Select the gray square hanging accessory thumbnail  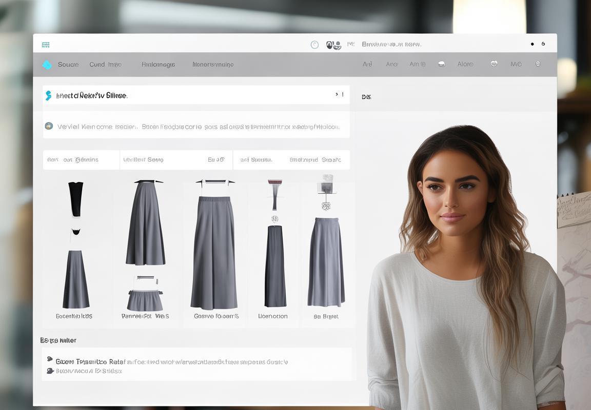[x=326, y=192]
